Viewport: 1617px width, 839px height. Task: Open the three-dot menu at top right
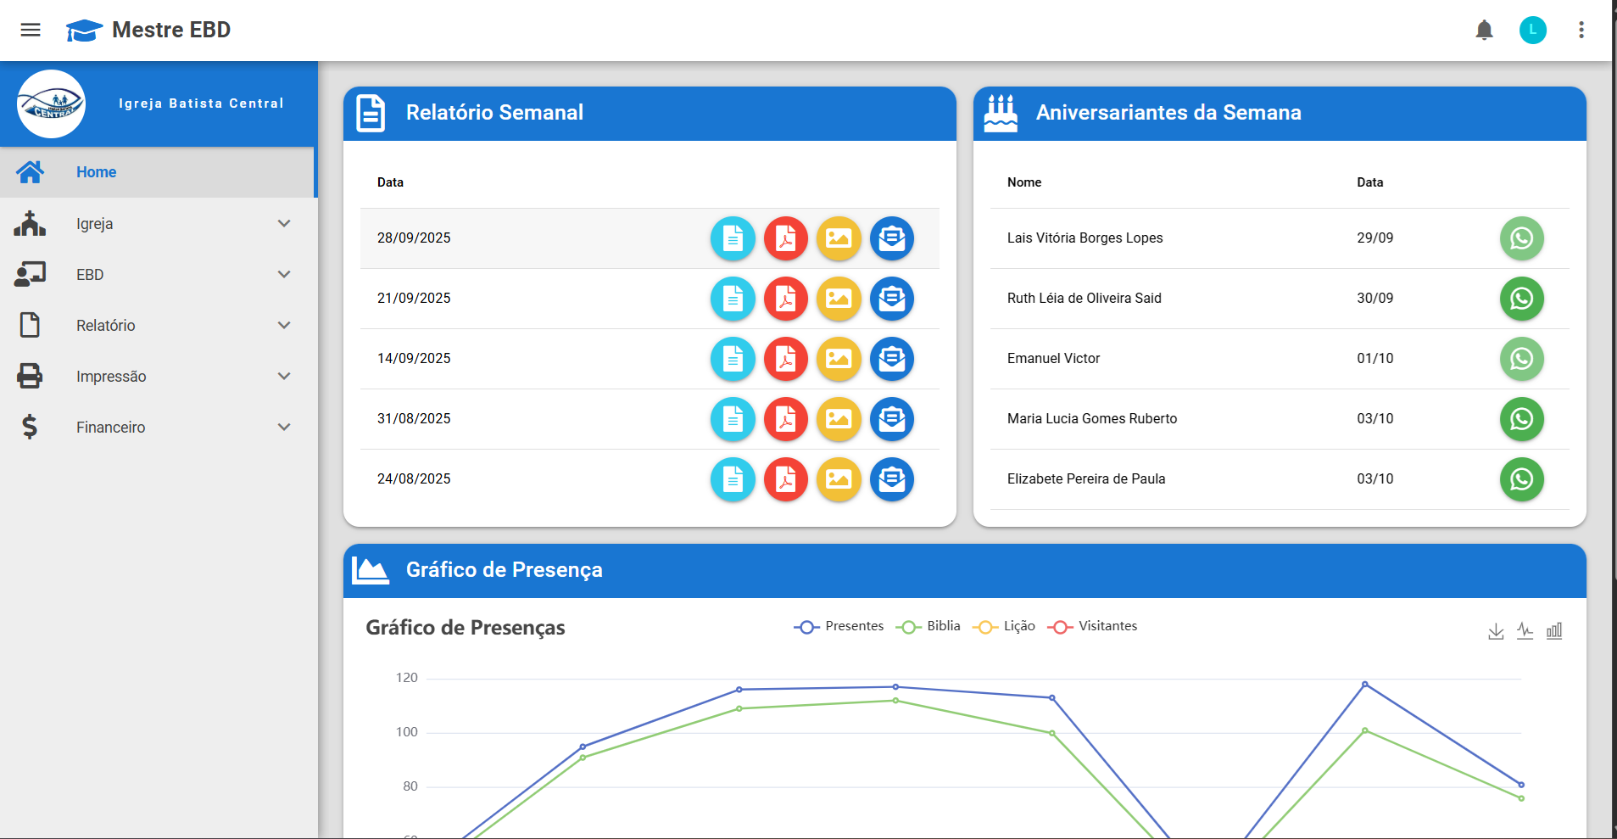pos(1581,30)
